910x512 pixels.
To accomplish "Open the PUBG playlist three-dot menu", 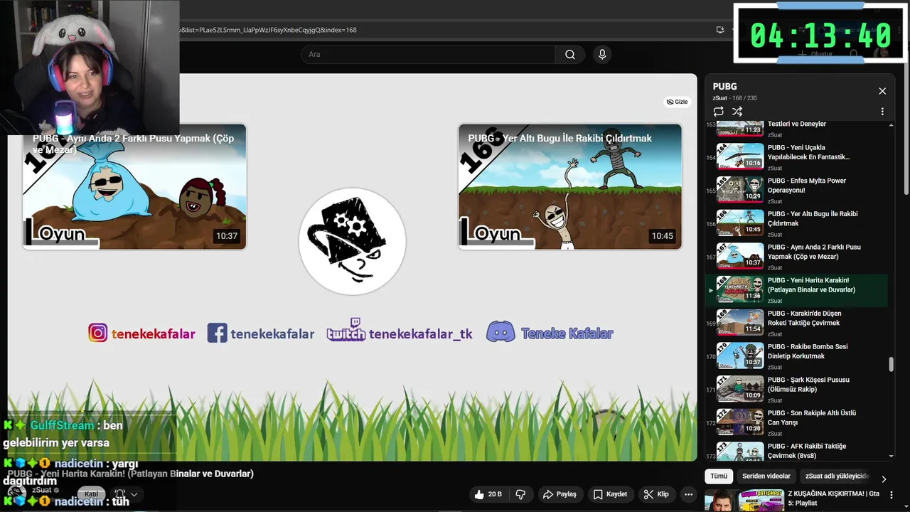I will point(882,112).
